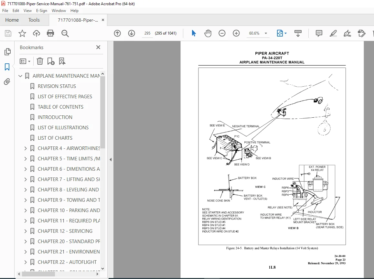The image size is (374, 279).
Task: Expand CHAPTER 7 - LIFTING bookmark
Action: tap(26, 179)
